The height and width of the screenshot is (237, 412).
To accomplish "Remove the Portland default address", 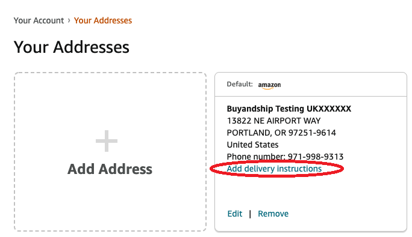I will pyautogui.click(x=273, y=214).
